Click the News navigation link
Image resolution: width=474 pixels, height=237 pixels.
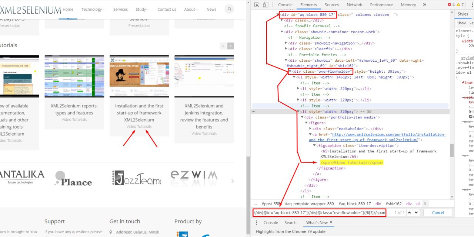coord(211,9)
